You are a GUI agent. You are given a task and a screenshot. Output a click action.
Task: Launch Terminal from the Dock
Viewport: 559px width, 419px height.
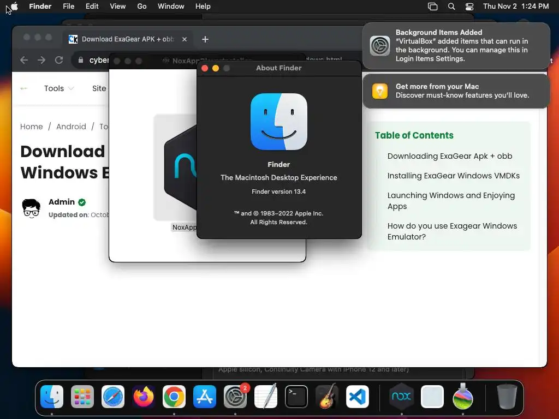[296, 397]
